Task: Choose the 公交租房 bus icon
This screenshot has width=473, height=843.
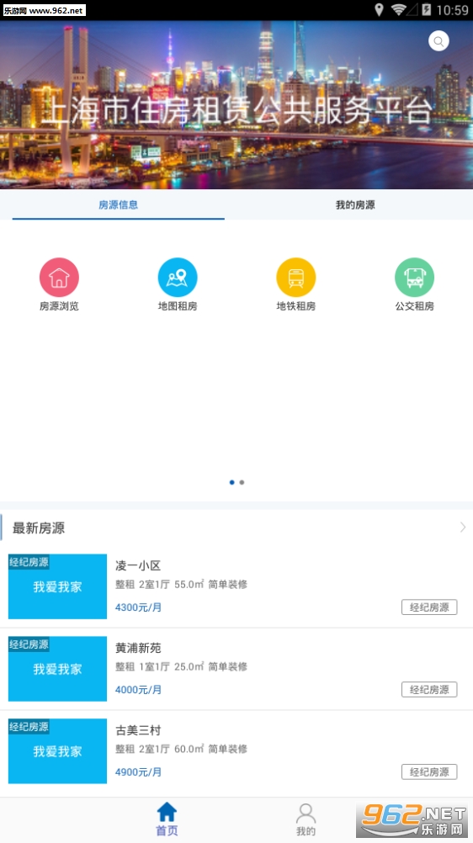Action: tap(414, 278)
